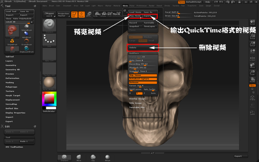Click the right-panel Move canvas icon
The width and height of the screenshot is (259, 162).
click(x=252, y=66)
